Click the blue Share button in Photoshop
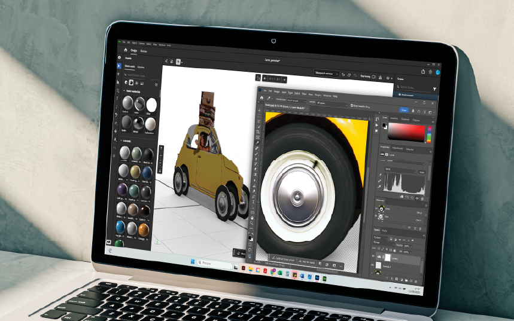 404,110
